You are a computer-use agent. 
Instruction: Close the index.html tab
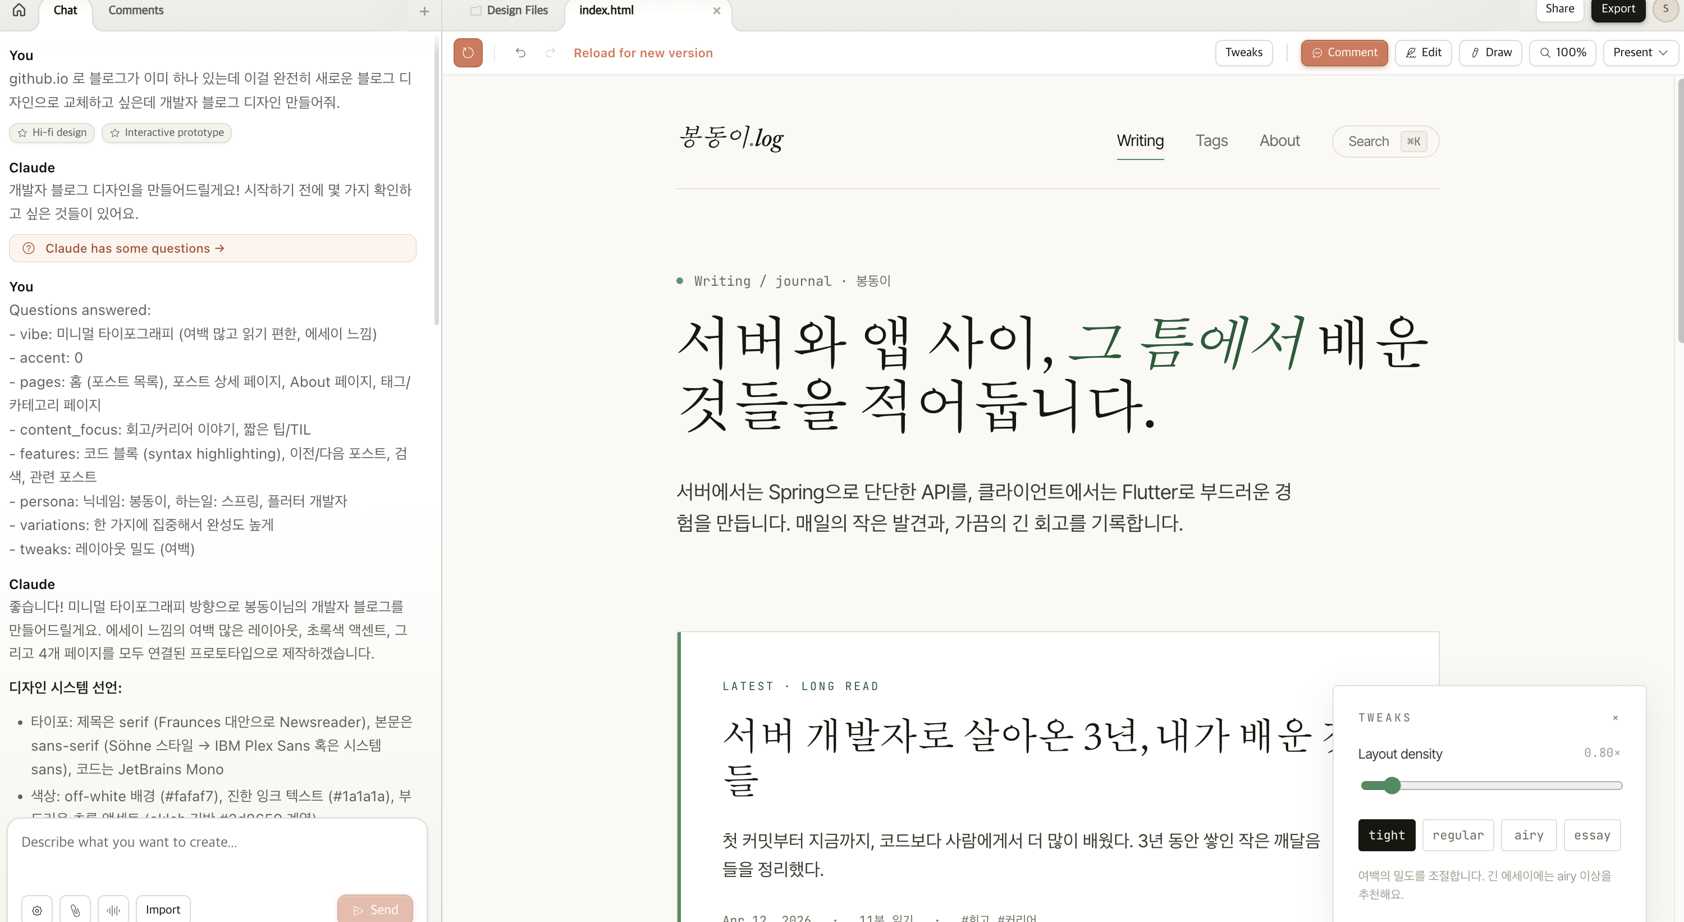(716, 11)
